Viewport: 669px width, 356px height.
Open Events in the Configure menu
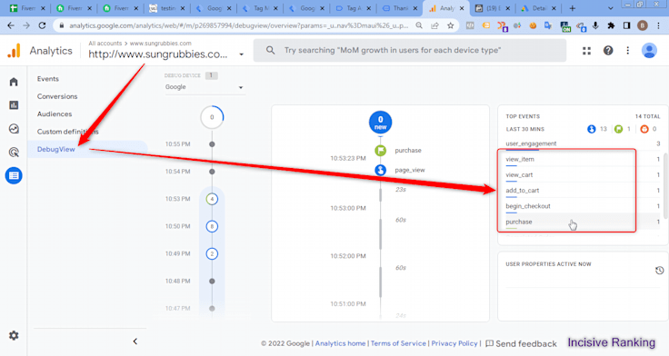click(x=48, y=79)
